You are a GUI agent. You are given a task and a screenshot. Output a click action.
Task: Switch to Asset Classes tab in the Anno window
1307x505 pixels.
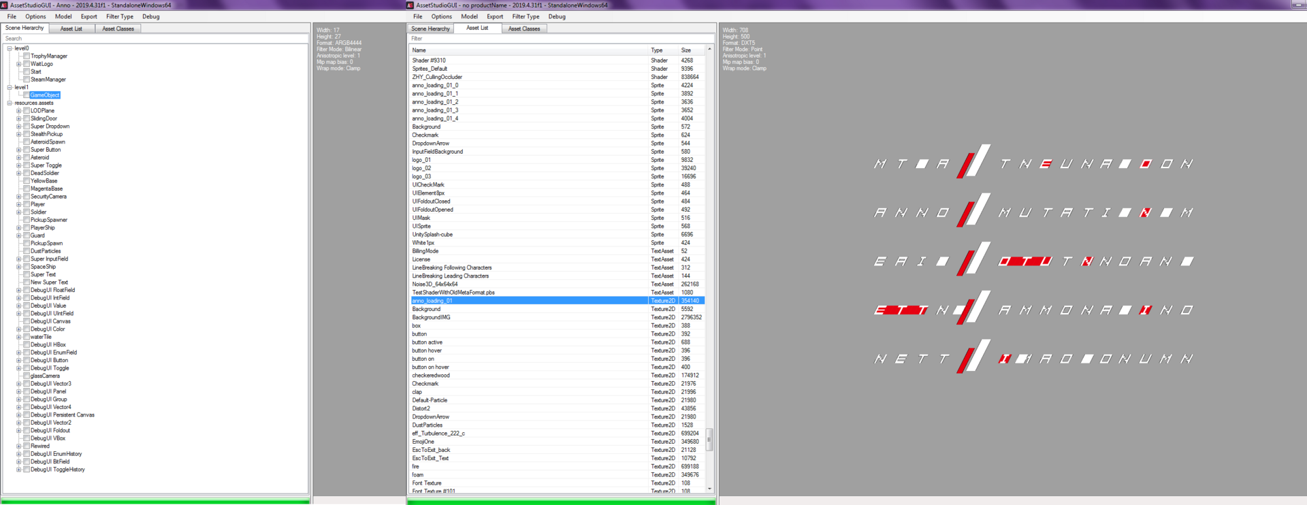118,29
